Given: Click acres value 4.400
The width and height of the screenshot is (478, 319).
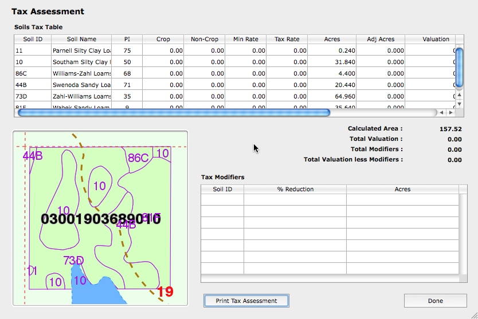Looking at the screenshot, I should (347, 73).
